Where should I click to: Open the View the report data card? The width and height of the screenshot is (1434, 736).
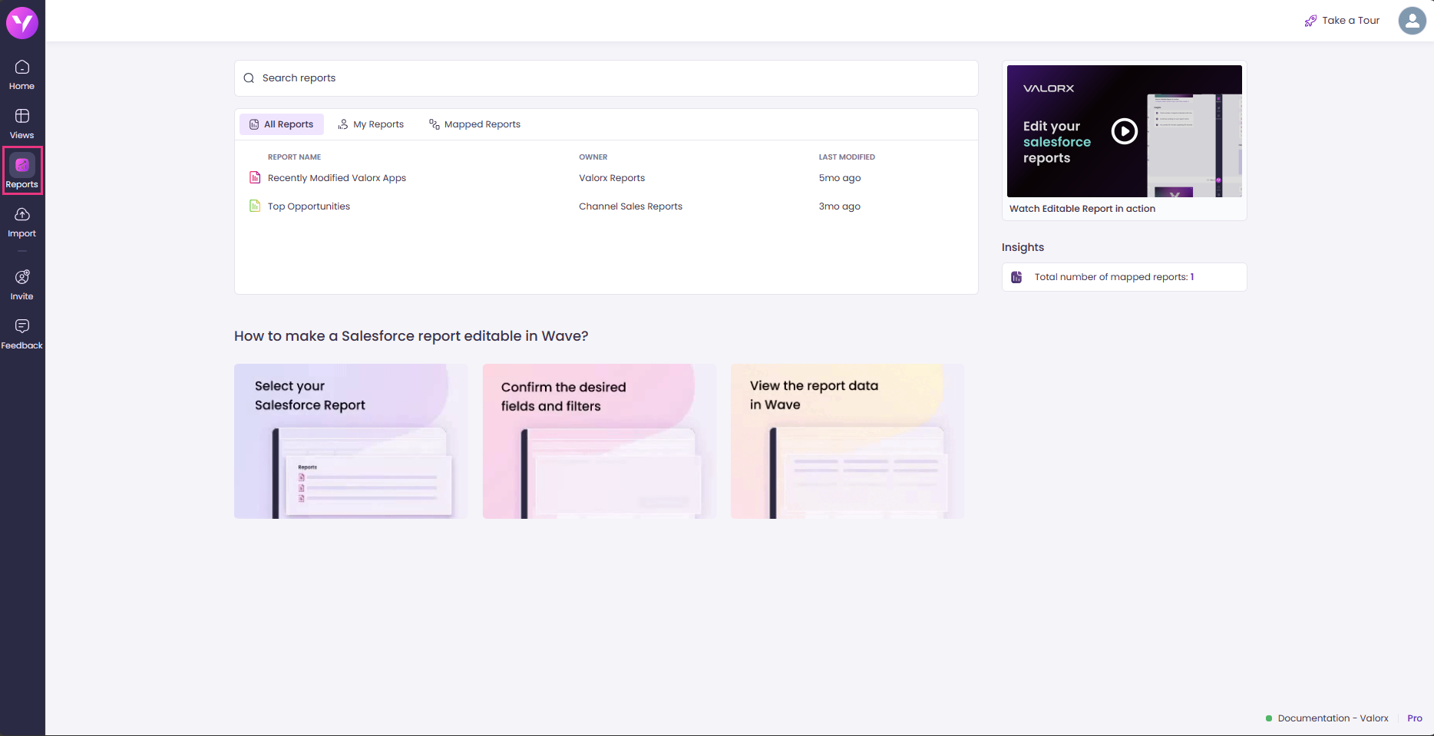coord(848,441)
